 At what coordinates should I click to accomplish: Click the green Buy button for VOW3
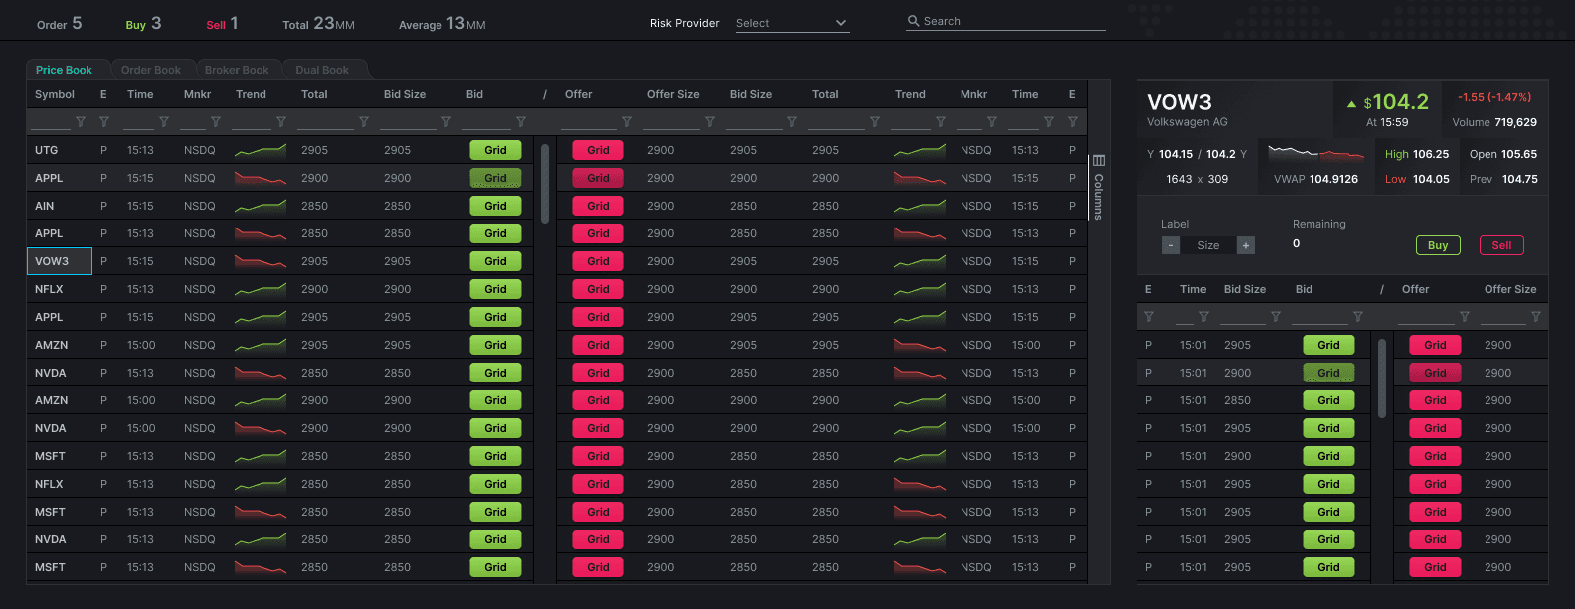click(x=1438, y=245)
